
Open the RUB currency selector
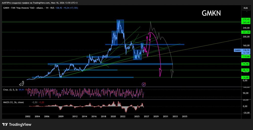[246, 8]
